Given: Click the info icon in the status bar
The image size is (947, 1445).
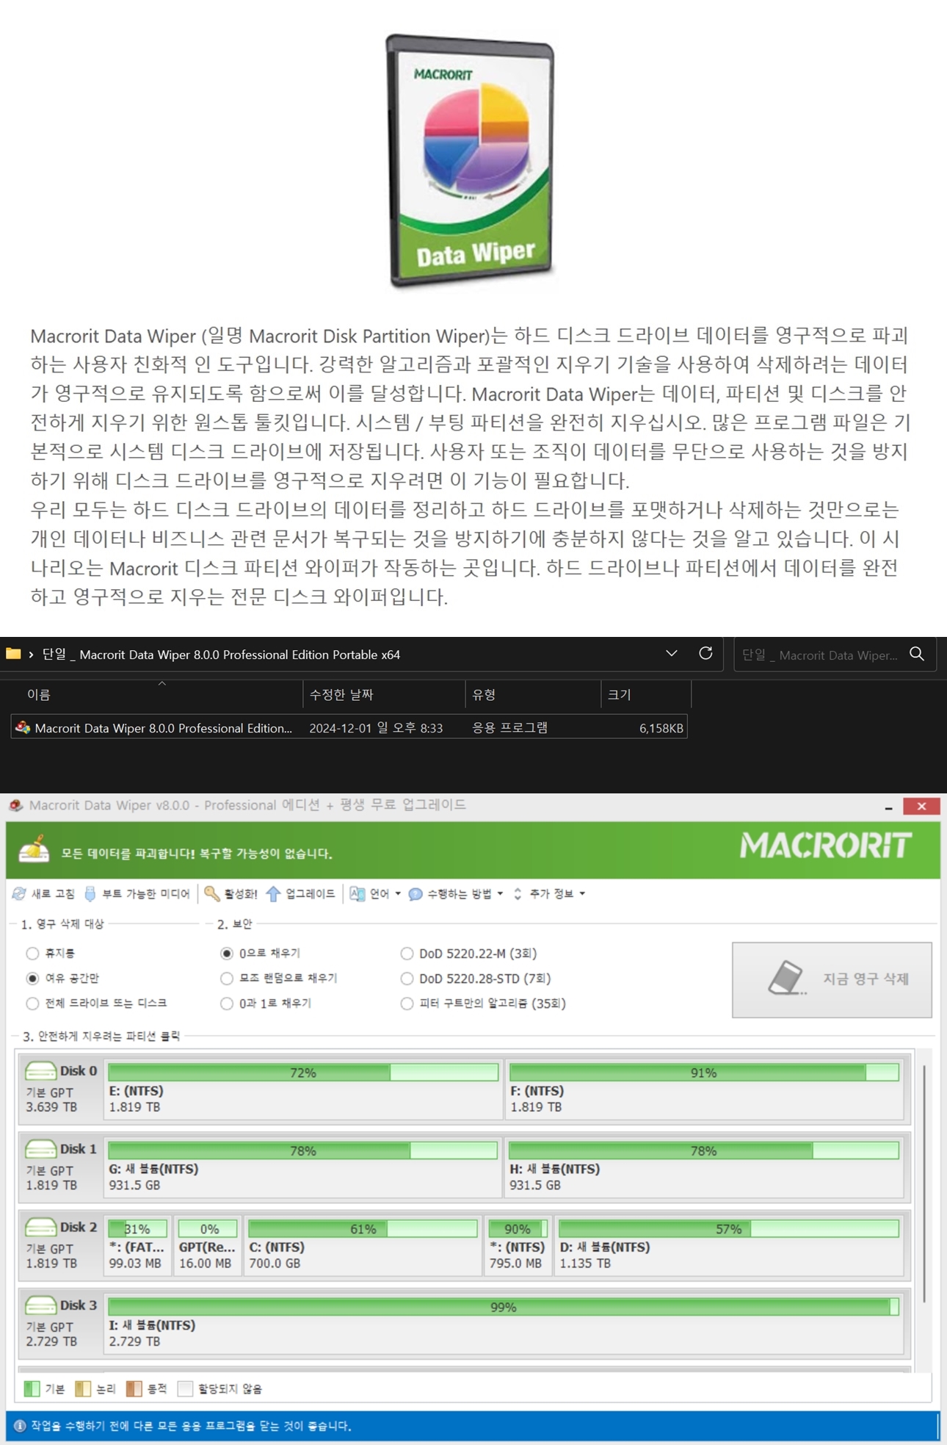Looking at the screenshot, I should [20, 1426].
